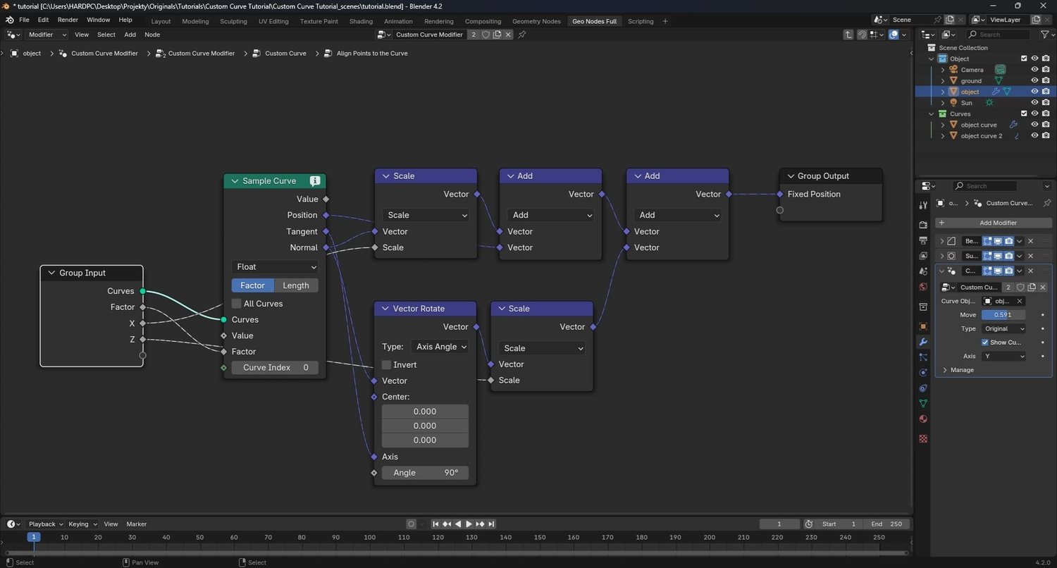Open the Type dropdown in Vector Rotate node
Image resolution: width=1057 pixels, height=568 pixels.
coord(440,346)
